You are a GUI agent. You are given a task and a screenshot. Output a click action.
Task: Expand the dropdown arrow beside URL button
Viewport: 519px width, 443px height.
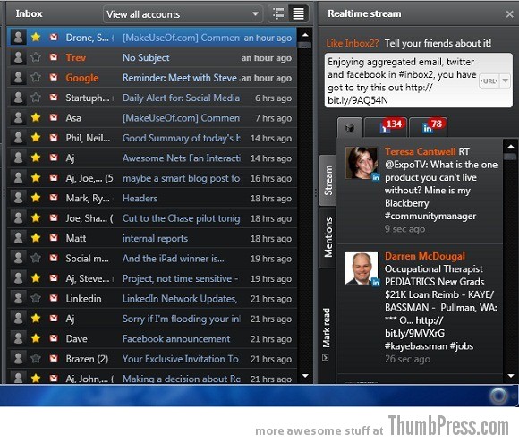click(x=505, y=81)
